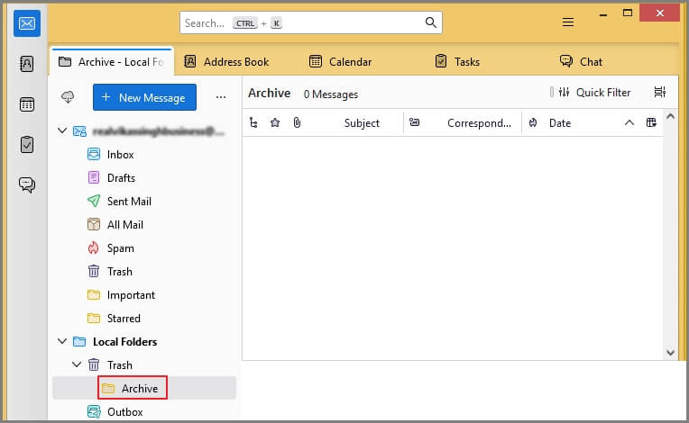
Task: Click the spam status column icon
Action: (533, 122)
